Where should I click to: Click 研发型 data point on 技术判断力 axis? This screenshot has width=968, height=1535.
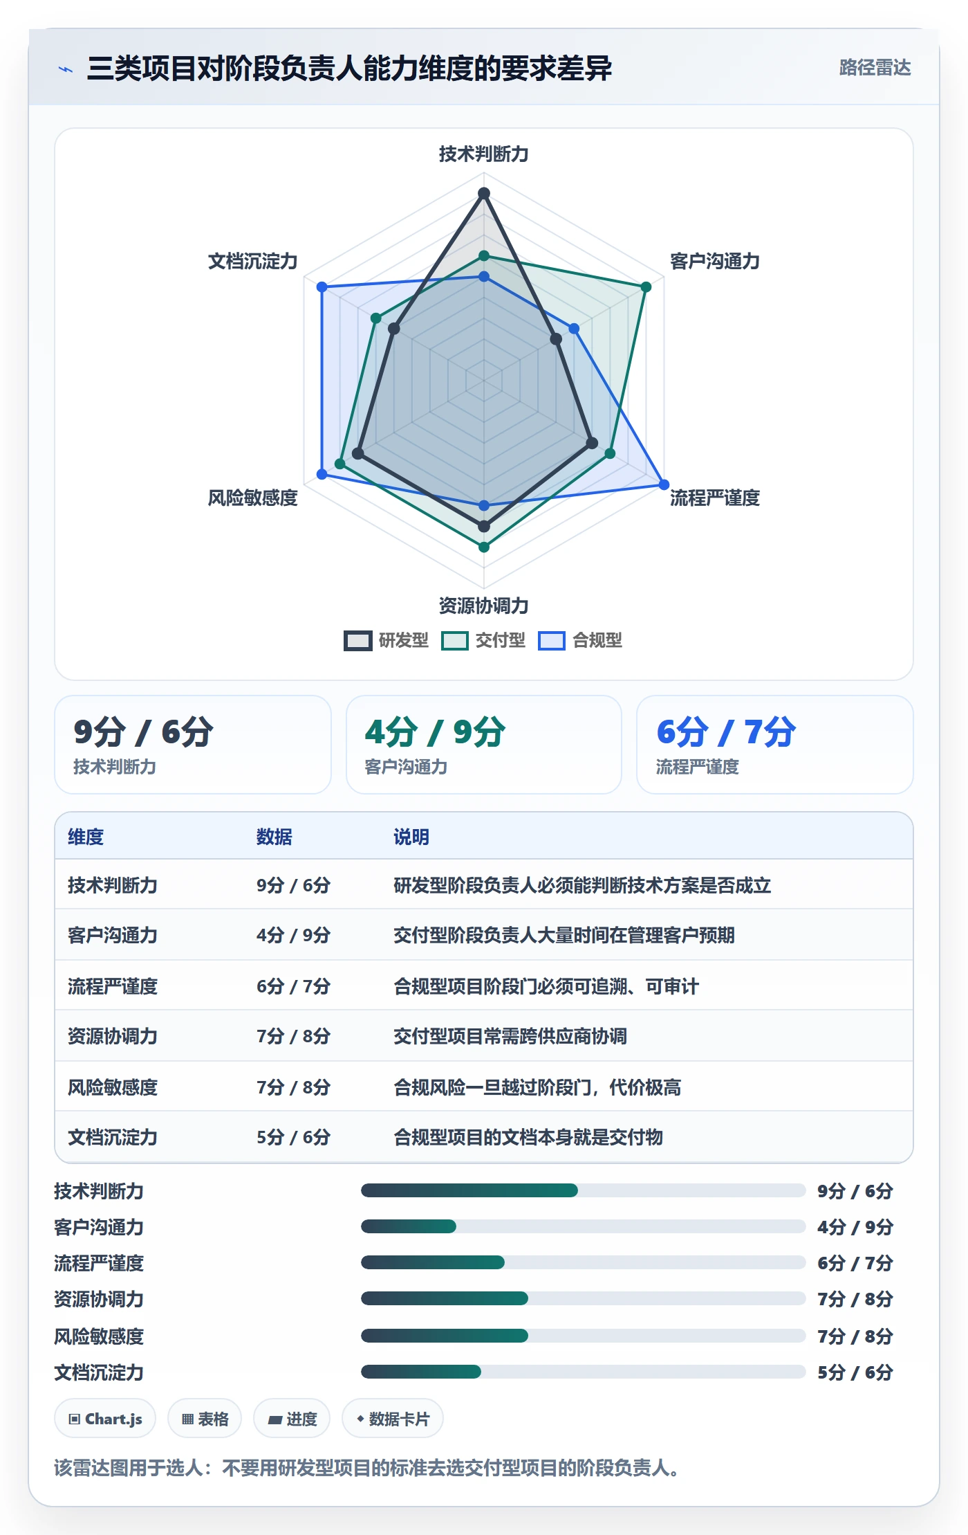point(484,193)
